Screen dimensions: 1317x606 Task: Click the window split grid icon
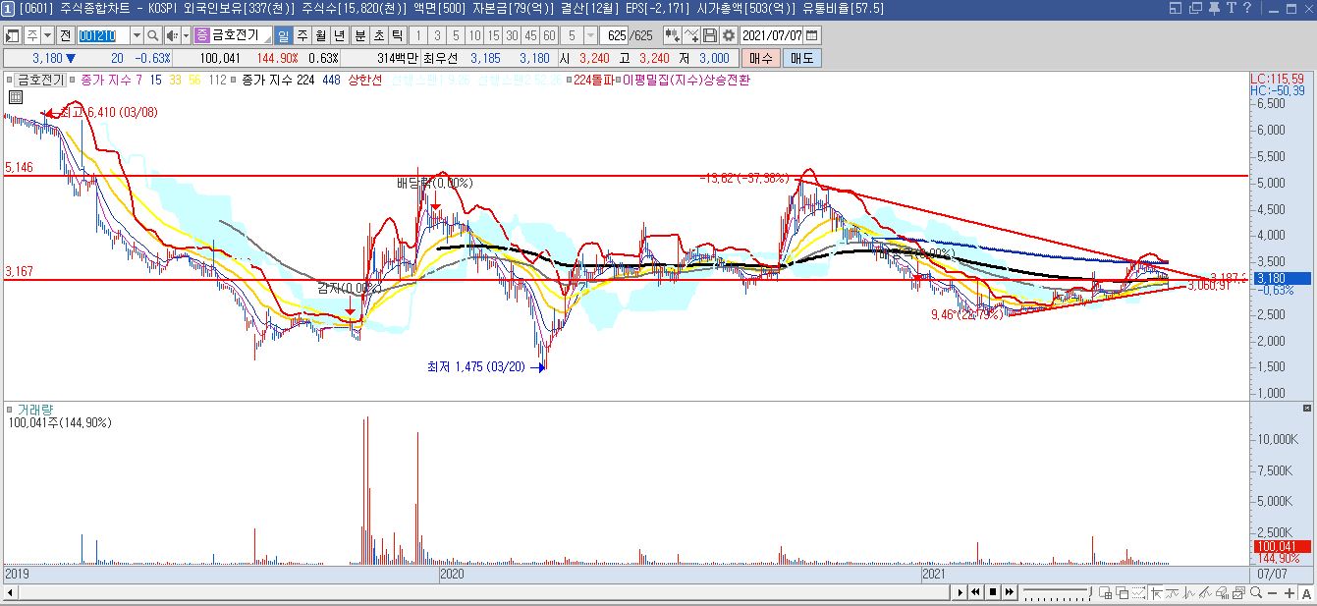[x=1105, y=592]
